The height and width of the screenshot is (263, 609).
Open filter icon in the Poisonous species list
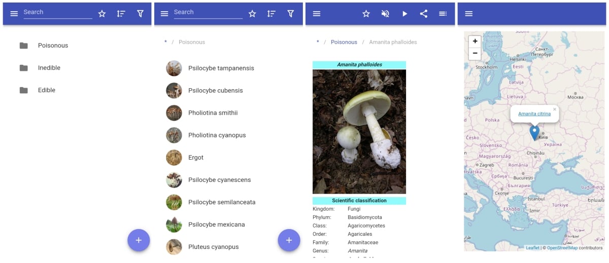point(290,14)
